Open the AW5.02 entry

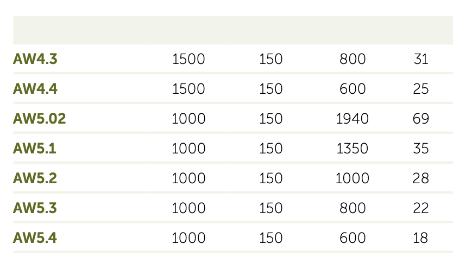point(39,119)
